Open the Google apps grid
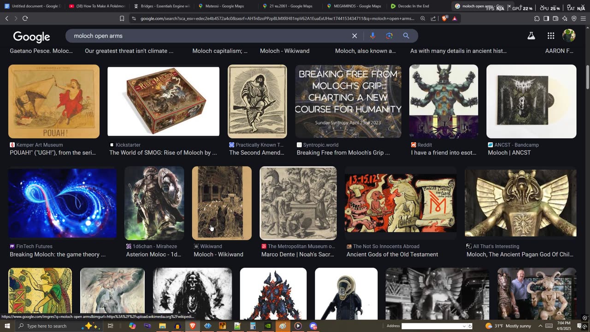The height and width of the screenshot is (332, 590). (551, 36)
